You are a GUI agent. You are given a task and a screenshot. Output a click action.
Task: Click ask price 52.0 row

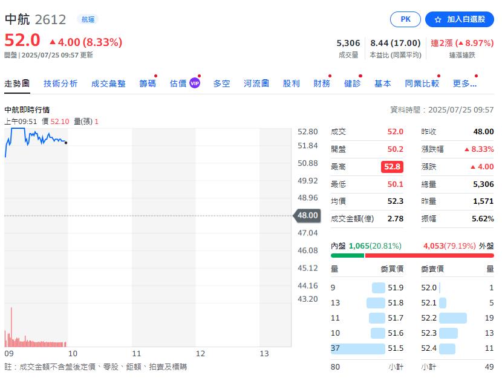pyautogui.click(x=457, y=288)
